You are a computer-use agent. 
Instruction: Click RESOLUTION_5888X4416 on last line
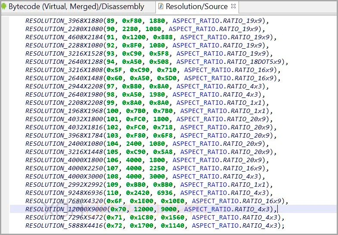click(64, 226)
